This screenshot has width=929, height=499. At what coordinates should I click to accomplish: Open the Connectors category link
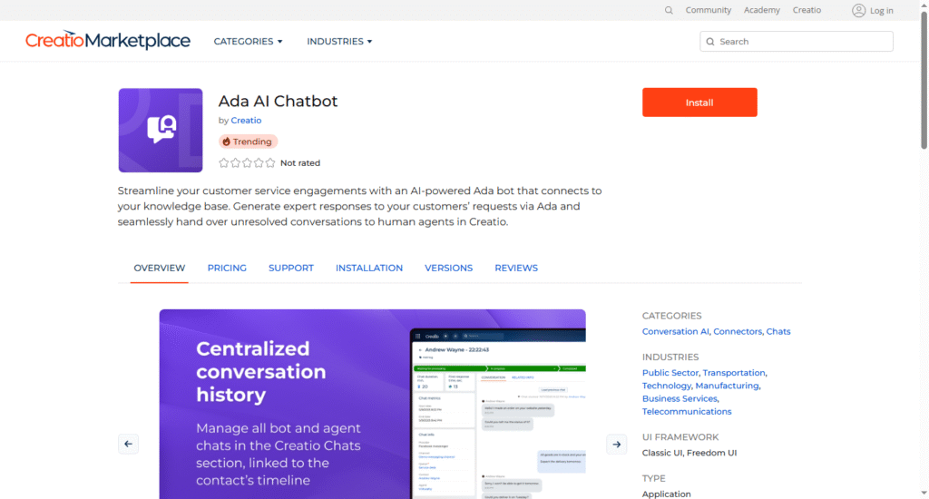click(738, 331)
